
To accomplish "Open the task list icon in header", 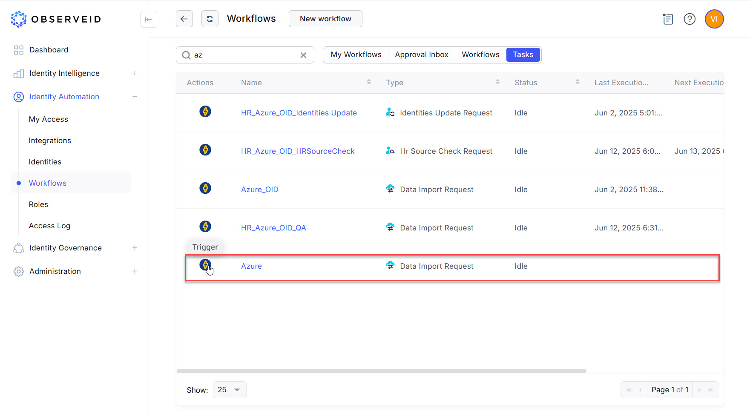I will pyautogui.click(x=667, y=19).
